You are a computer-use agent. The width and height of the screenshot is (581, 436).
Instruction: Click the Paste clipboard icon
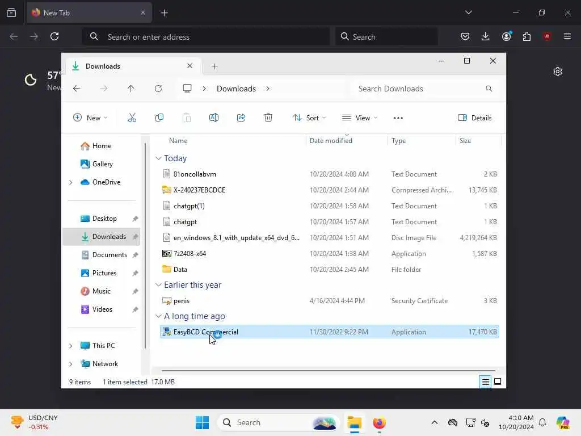[186, 118]
